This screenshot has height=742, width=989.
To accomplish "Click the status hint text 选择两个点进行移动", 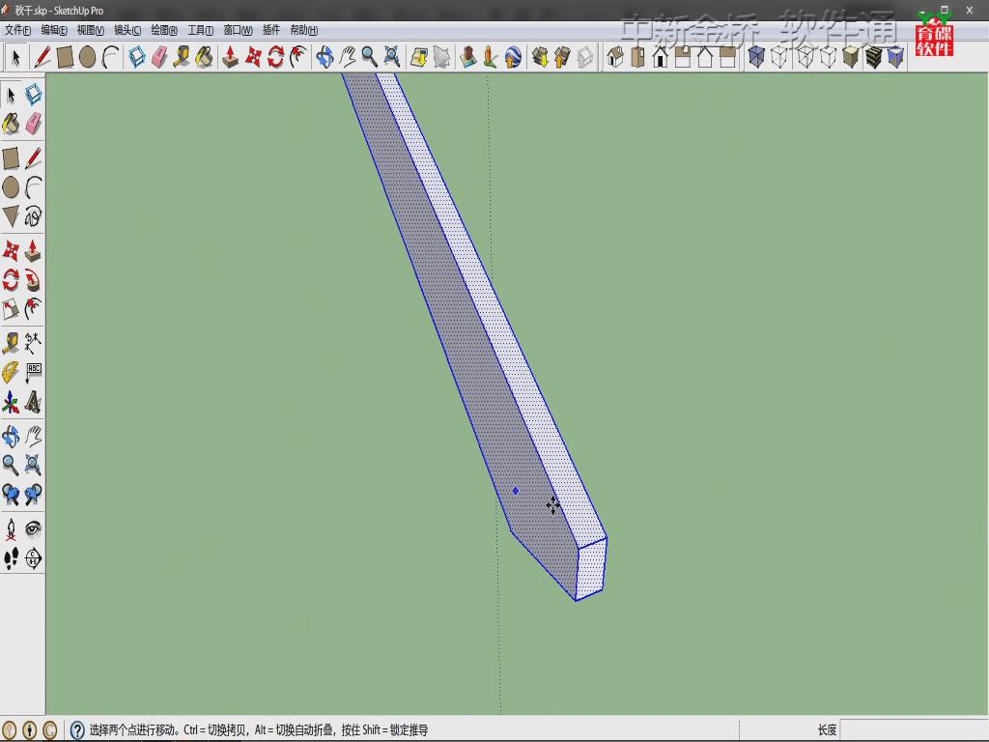I will (132, 730).
